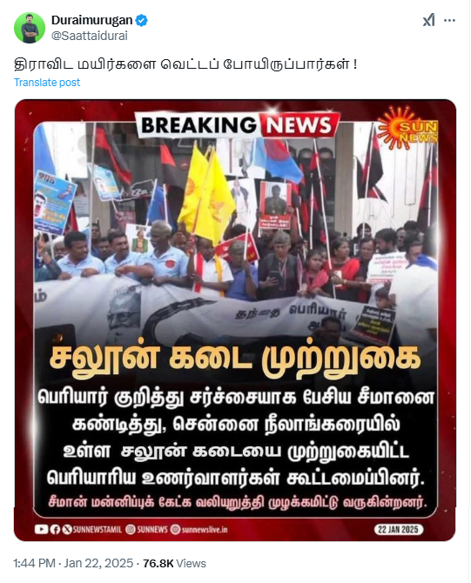The image size is (471, 583).
Task: Click the X icon beside SUNNEWSTAMIL
Action: pos(67,529)
